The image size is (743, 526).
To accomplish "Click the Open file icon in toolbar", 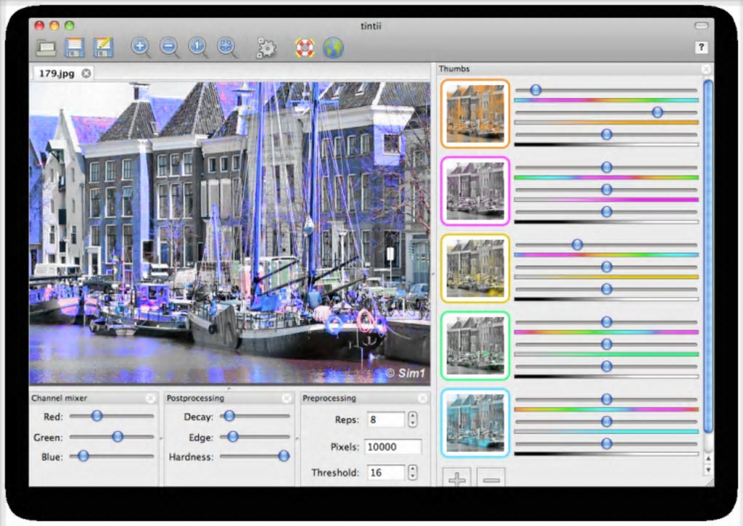I will 47,48.
